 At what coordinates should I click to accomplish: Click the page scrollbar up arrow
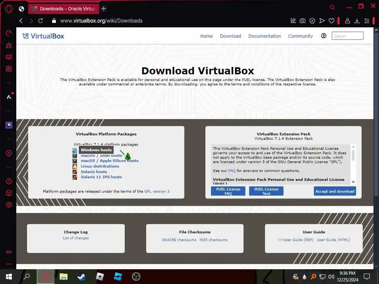pos(376,30)
